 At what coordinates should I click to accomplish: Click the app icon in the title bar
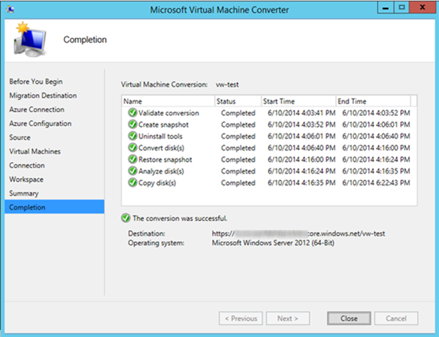tap(11, 9)
